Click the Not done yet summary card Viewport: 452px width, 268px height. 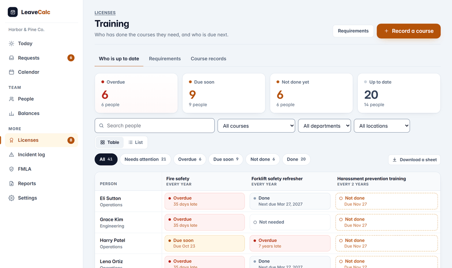click(x=311, y=93)
